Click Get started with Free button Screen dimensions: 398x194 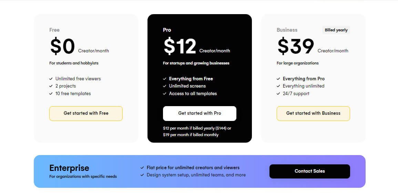[x=86, y=113]
